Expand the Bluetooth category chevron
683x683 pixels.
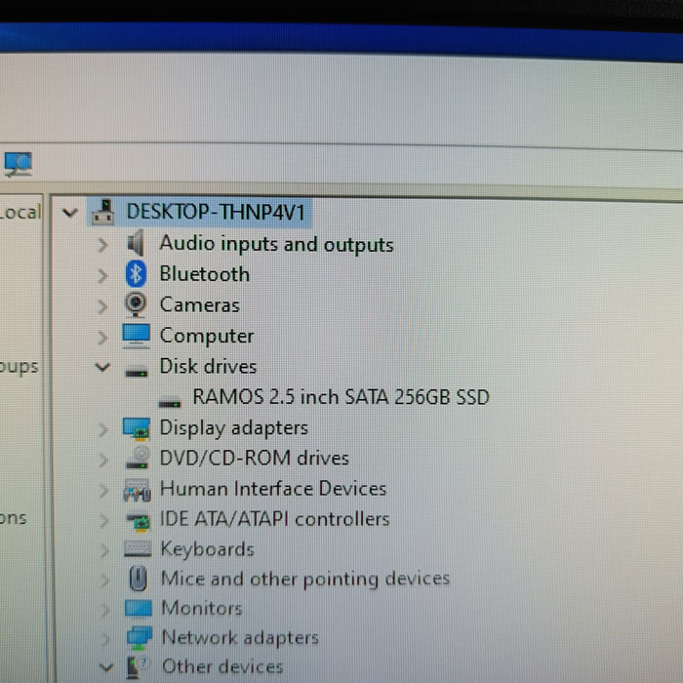tap(102, 275)
